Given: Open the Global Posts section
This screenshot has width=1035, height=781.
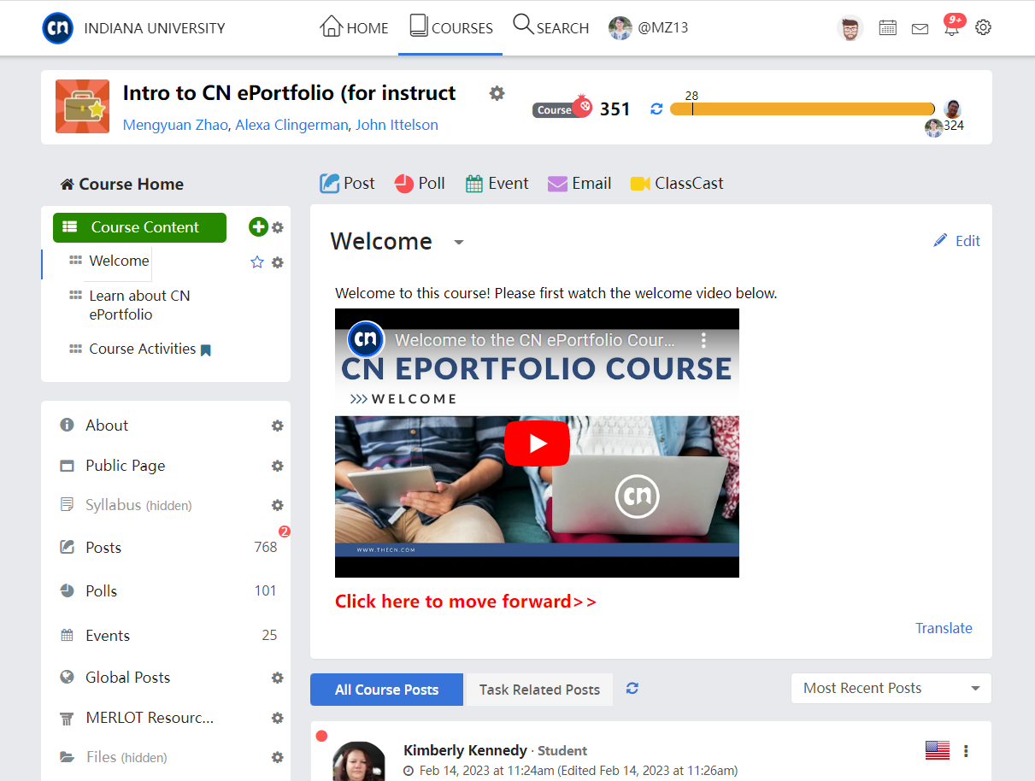Looking at the screenshot, I should pos(127,678).
